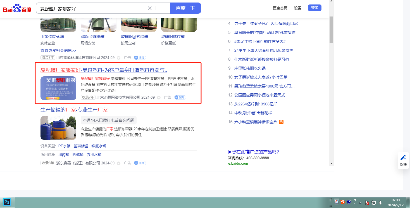Image resolution: width=410 pixels, height=208 pixels.
Task: Click the blue help question-mark tray icon
Action: (x=349, y=202)
